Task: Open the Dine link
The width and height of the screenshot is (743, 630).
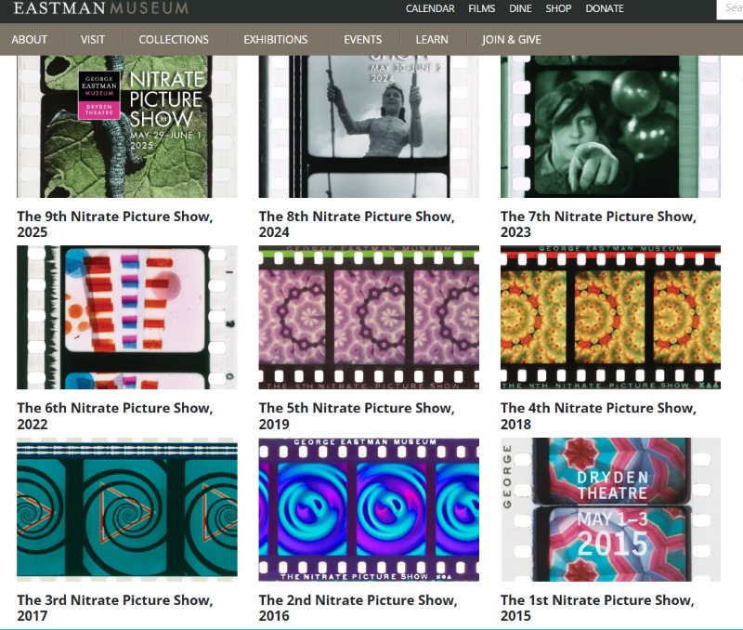Action: coord(520,9)
